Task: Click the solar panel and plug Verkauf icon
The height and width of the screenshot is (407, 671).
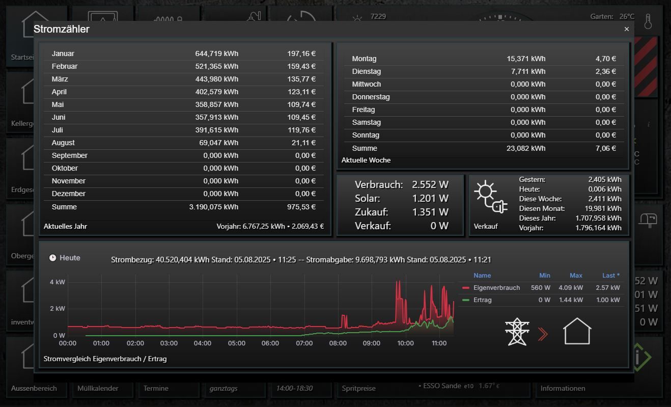Action: tap(491, 198)
